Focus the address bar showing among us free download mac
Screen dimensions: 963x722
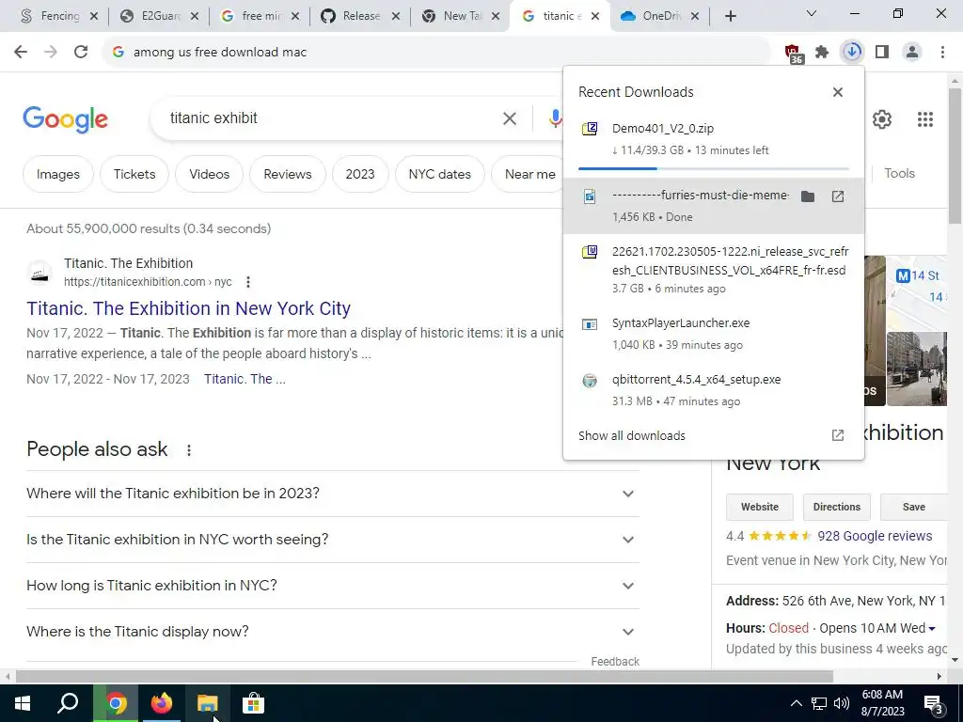point(436,53)
